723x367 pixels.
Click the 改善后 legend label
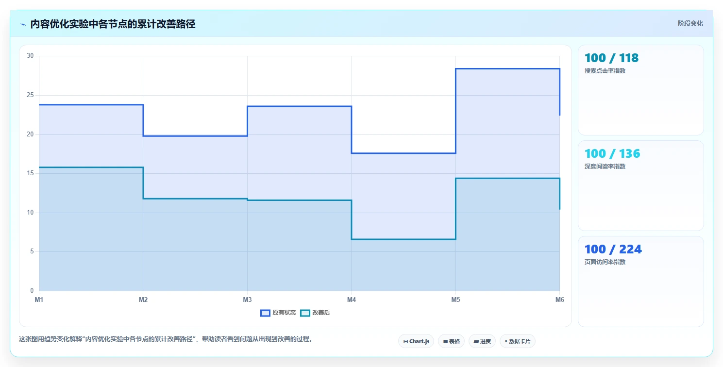pos(321,313)
